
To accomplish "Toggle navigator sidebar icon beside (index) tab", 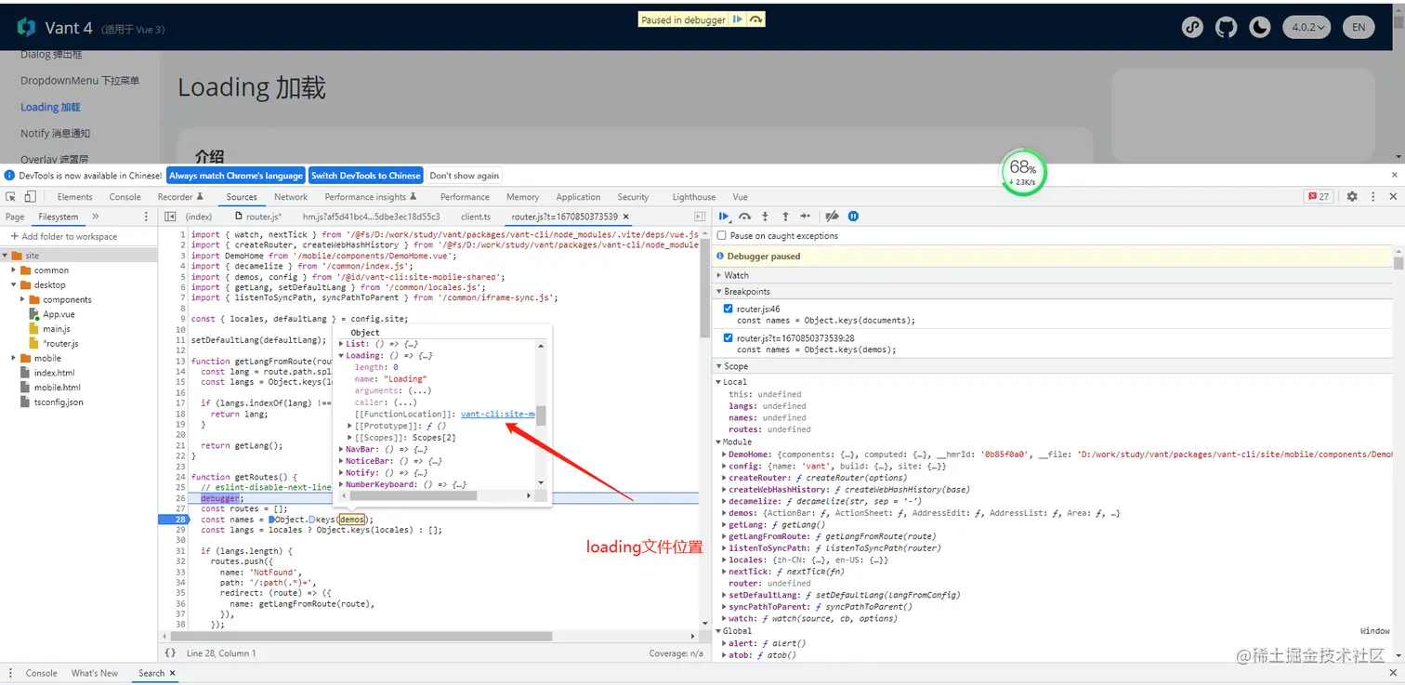I will [170, 217].
